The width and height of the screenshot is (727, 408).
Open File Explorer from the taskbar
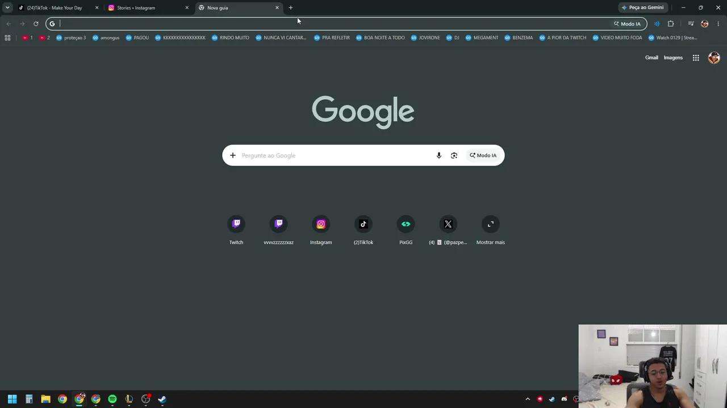(x=45, y=399)
